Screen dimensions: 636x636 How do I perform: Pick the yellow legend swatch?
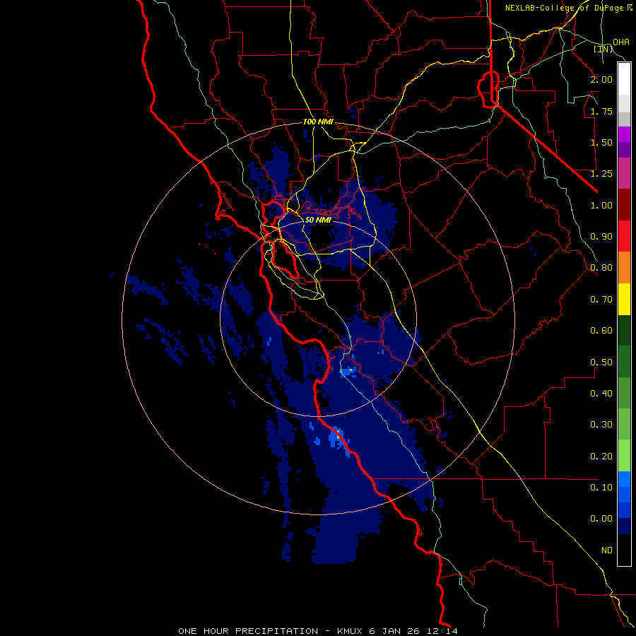click(x=624, y=300)
